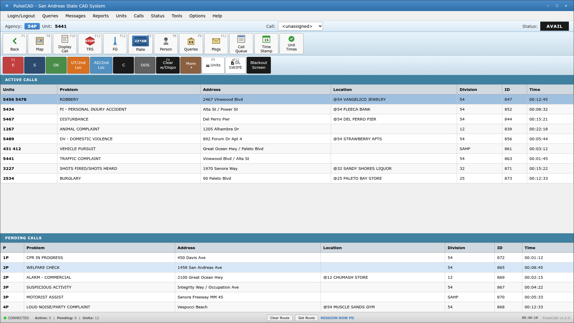Set status to OOS
574x323 pixels.
pos(145,65)
